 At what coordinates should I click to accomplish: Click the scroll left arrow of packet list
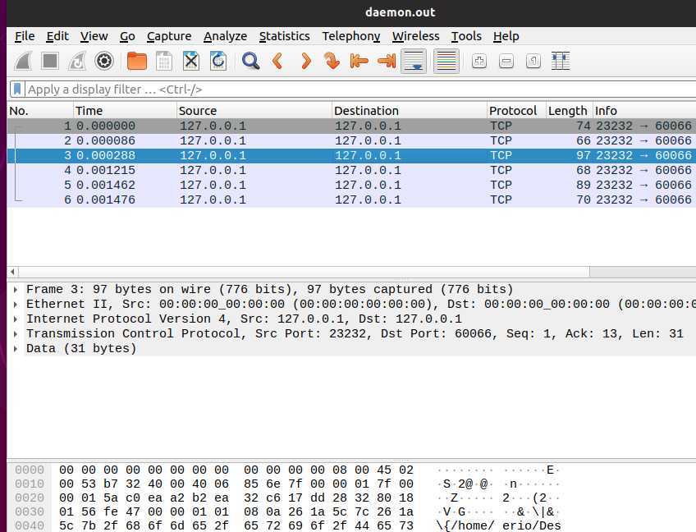(x=12, y=271)
